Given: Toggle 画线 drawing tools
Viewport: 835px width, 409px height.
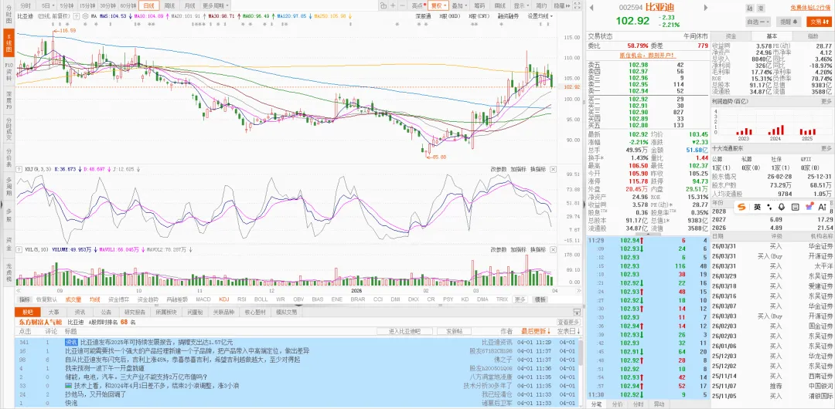Looking at the screenshot, I should click(500, 5).
